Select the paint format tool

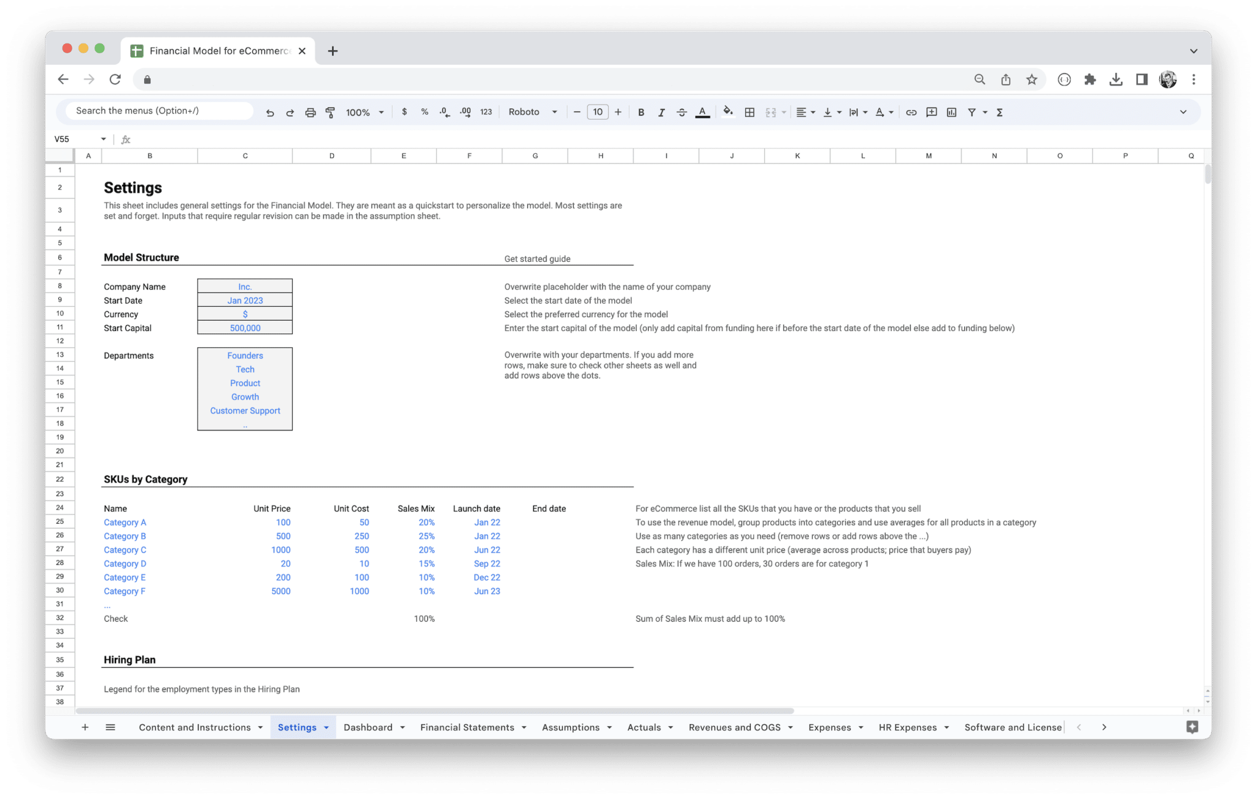click(331, 112)
